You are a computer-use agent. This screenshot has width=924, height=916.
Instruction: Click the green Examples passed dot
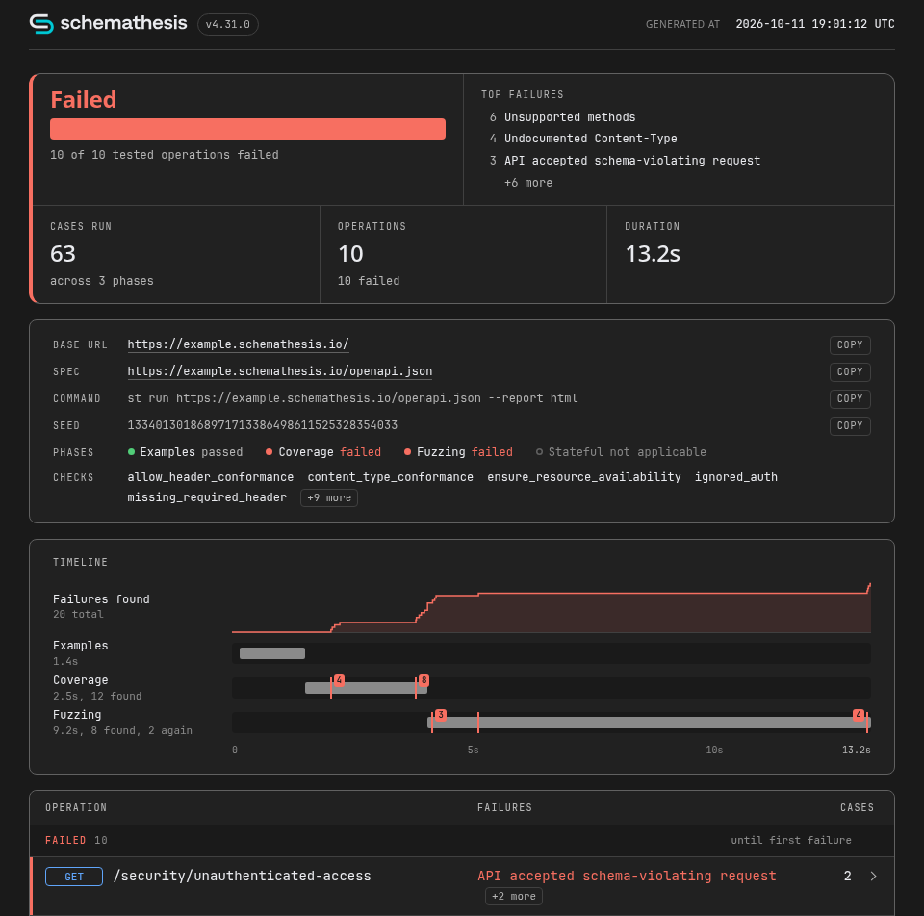pyautogui.click(x=132, y=452)
